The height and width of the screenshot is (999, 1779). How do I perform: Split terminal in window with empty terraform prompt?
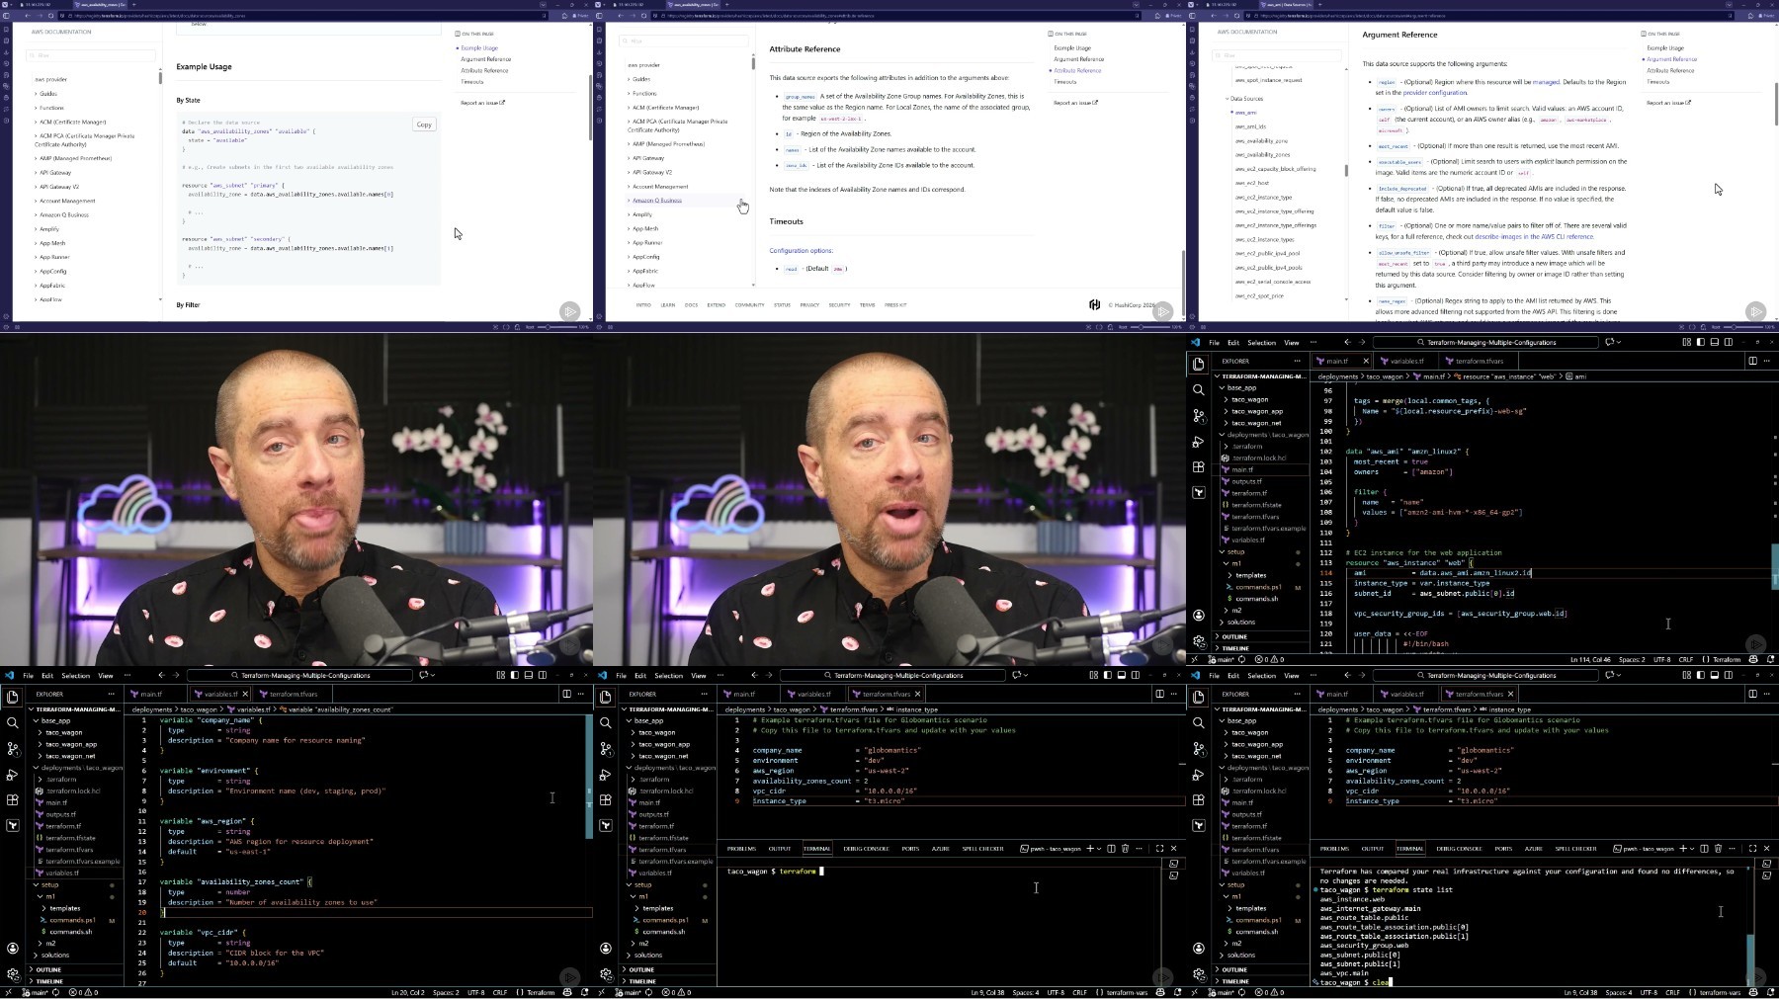click(x=1111, y=848)
